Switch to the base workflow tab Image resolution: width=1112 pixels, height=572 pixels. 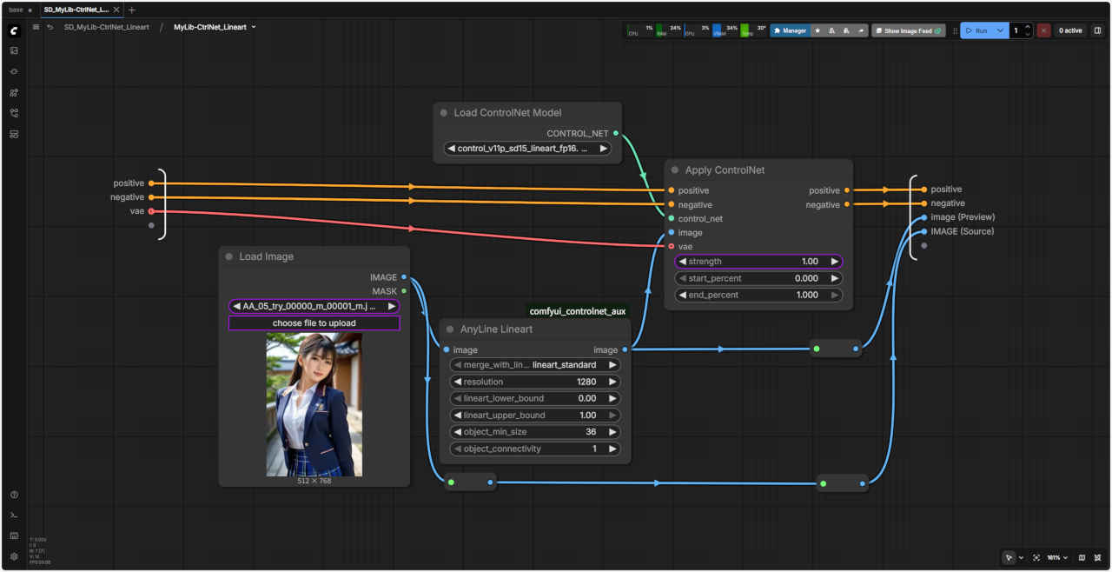[x=16, y=10]
